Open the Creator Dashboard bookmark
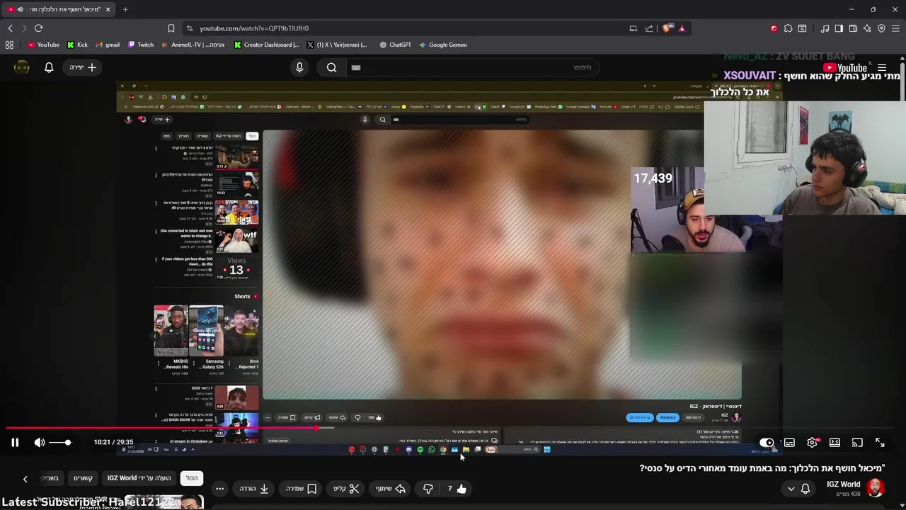Image resolution: width=906 pixels, height=510 pixels. [x=266, y=45]
